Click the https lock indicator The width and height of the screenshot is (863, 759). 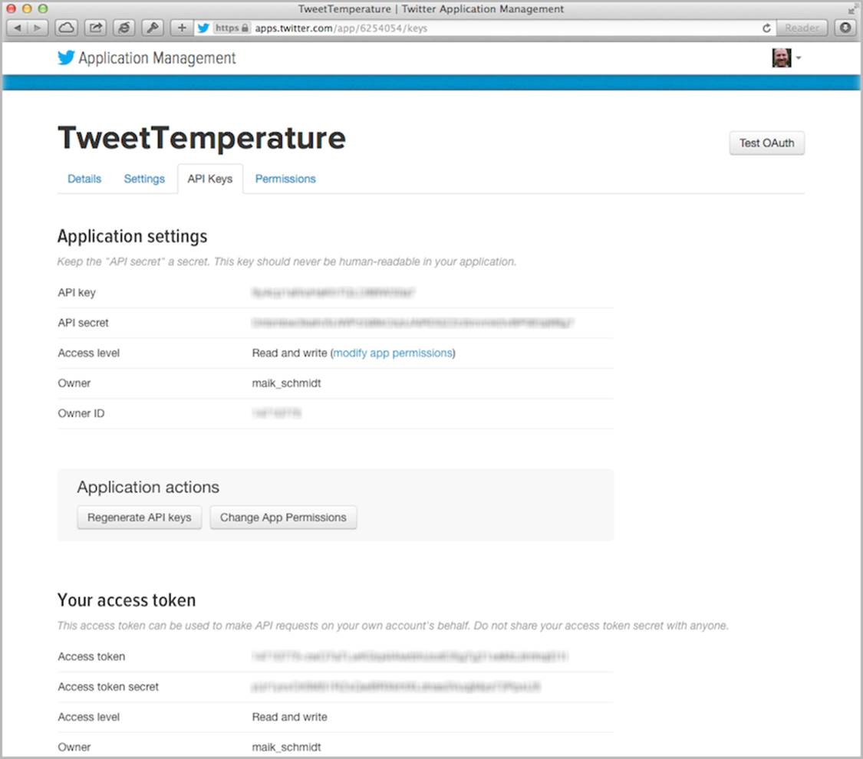pyautogui.click(x=232, y=28)
